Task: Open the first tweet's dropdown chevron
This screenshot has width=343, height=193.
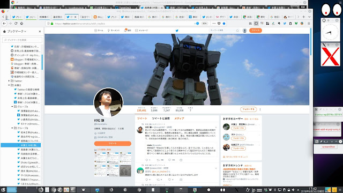Action: 216,127
